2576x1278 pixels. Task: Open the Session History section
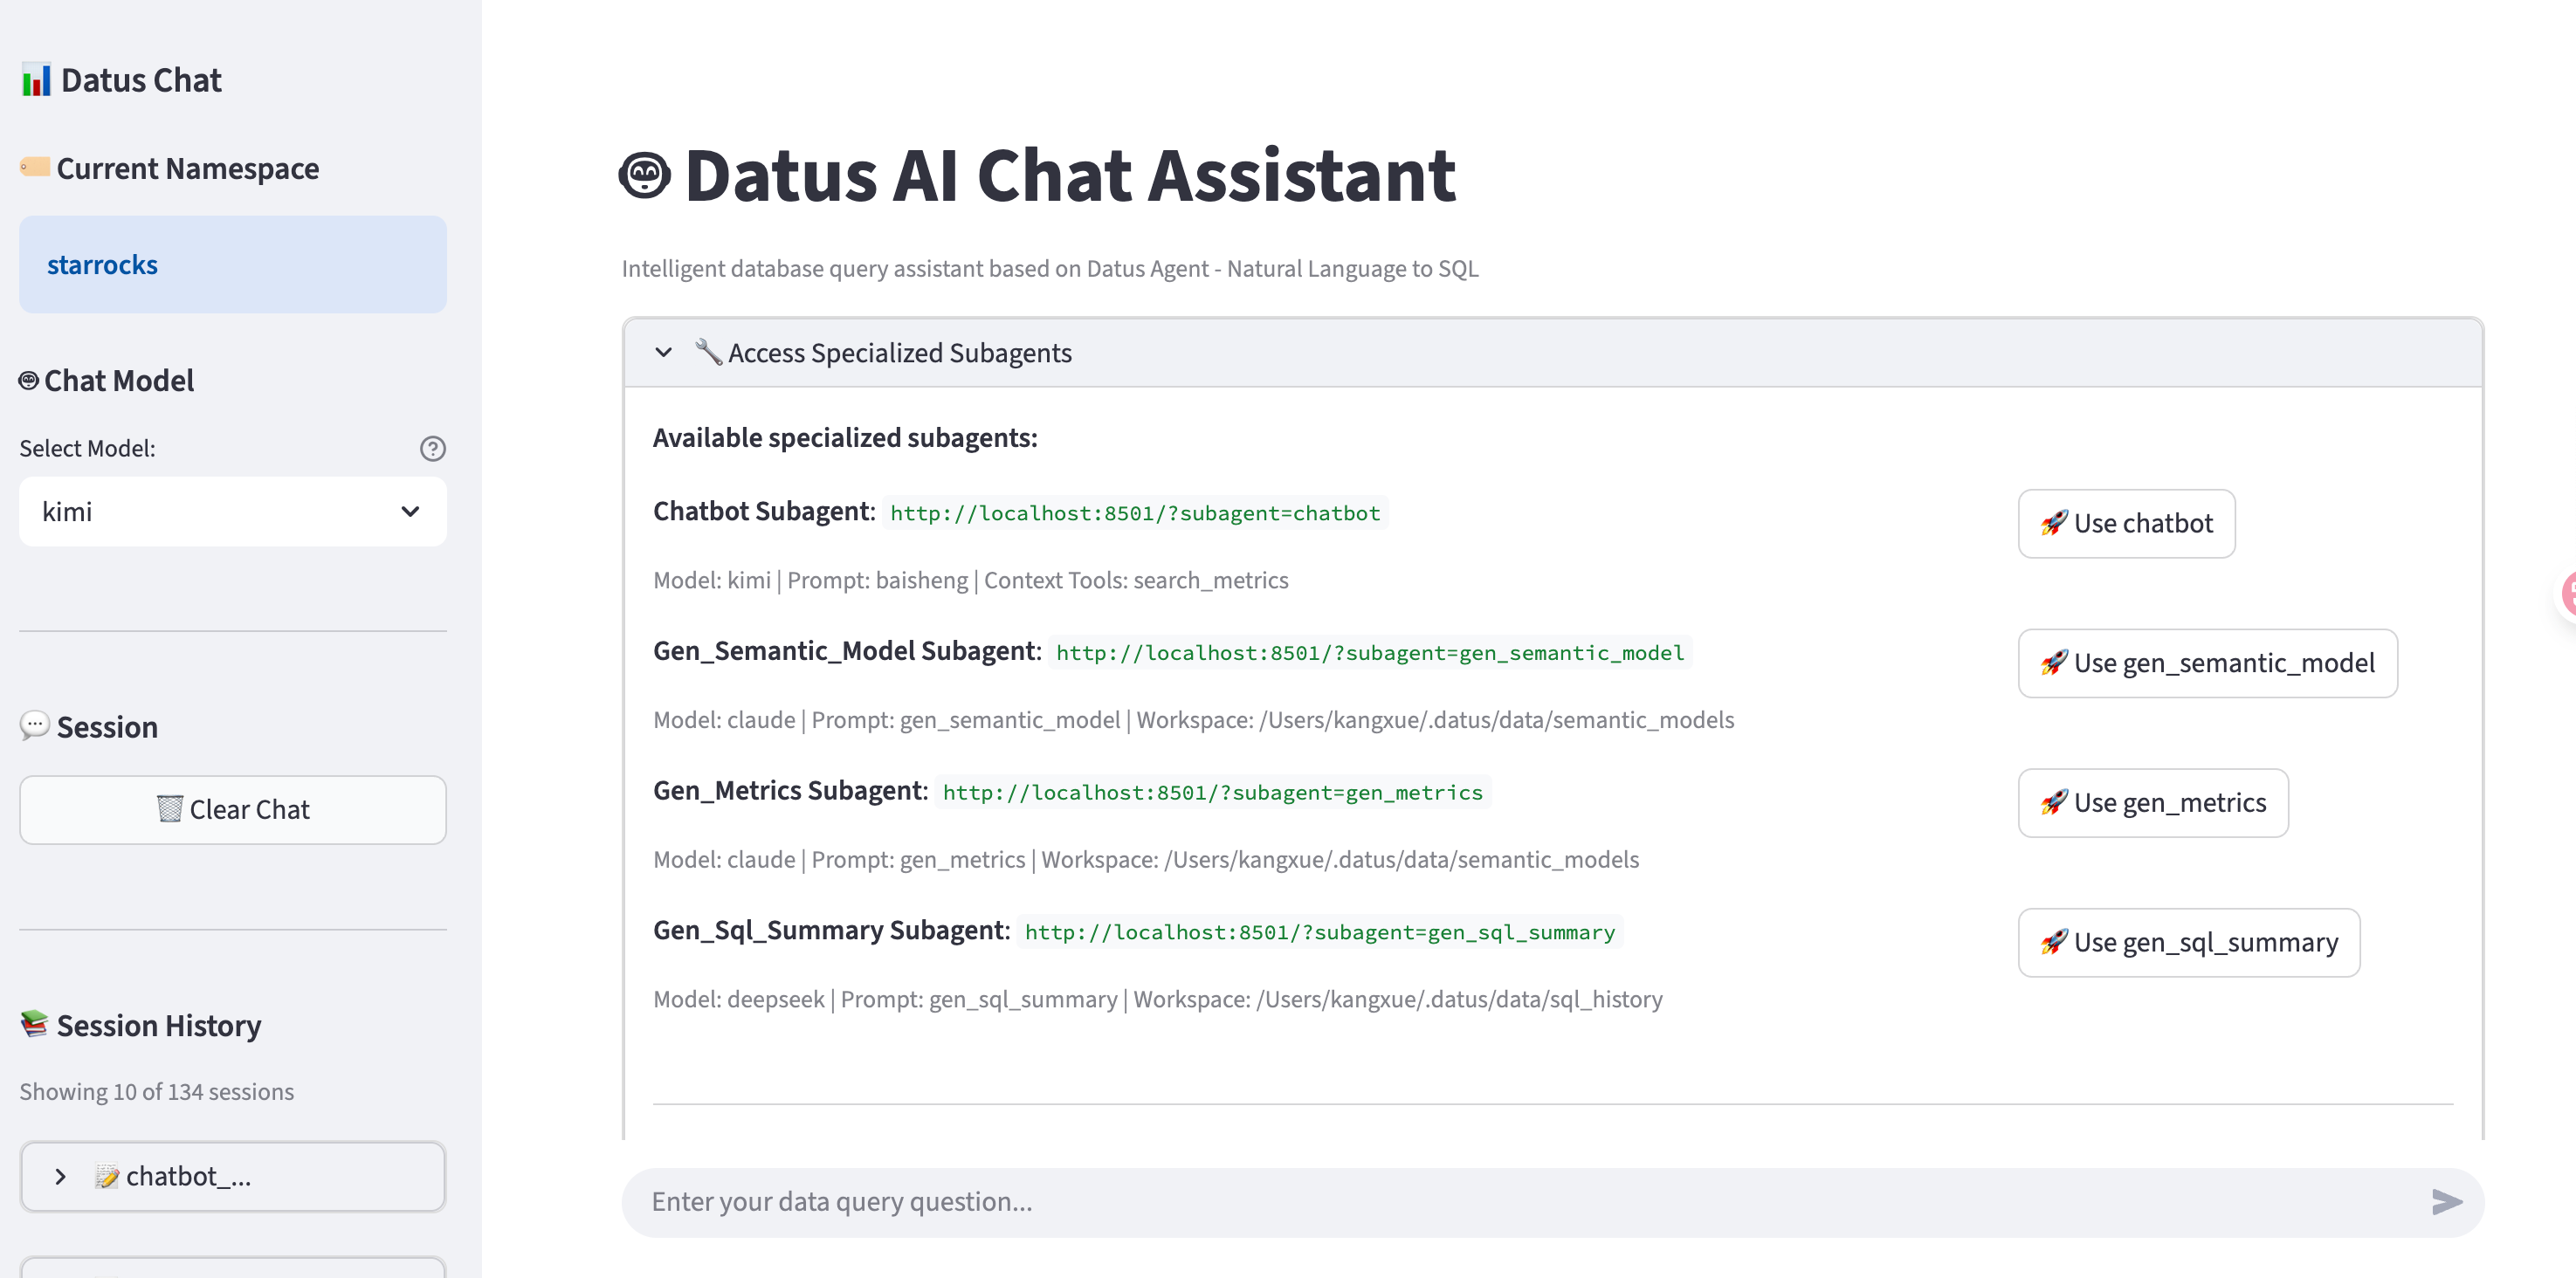158,1024
